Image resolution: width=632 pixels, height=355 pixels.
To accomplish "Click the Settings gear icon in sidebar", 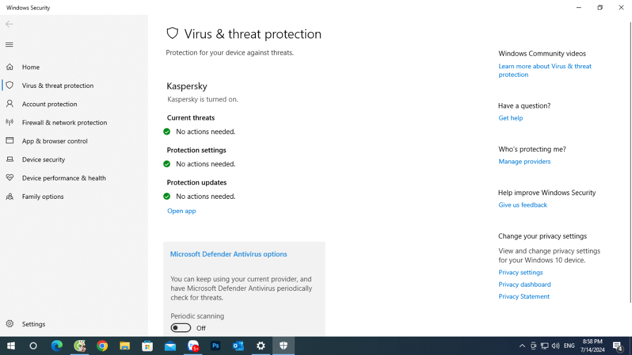I will [9, 324].
